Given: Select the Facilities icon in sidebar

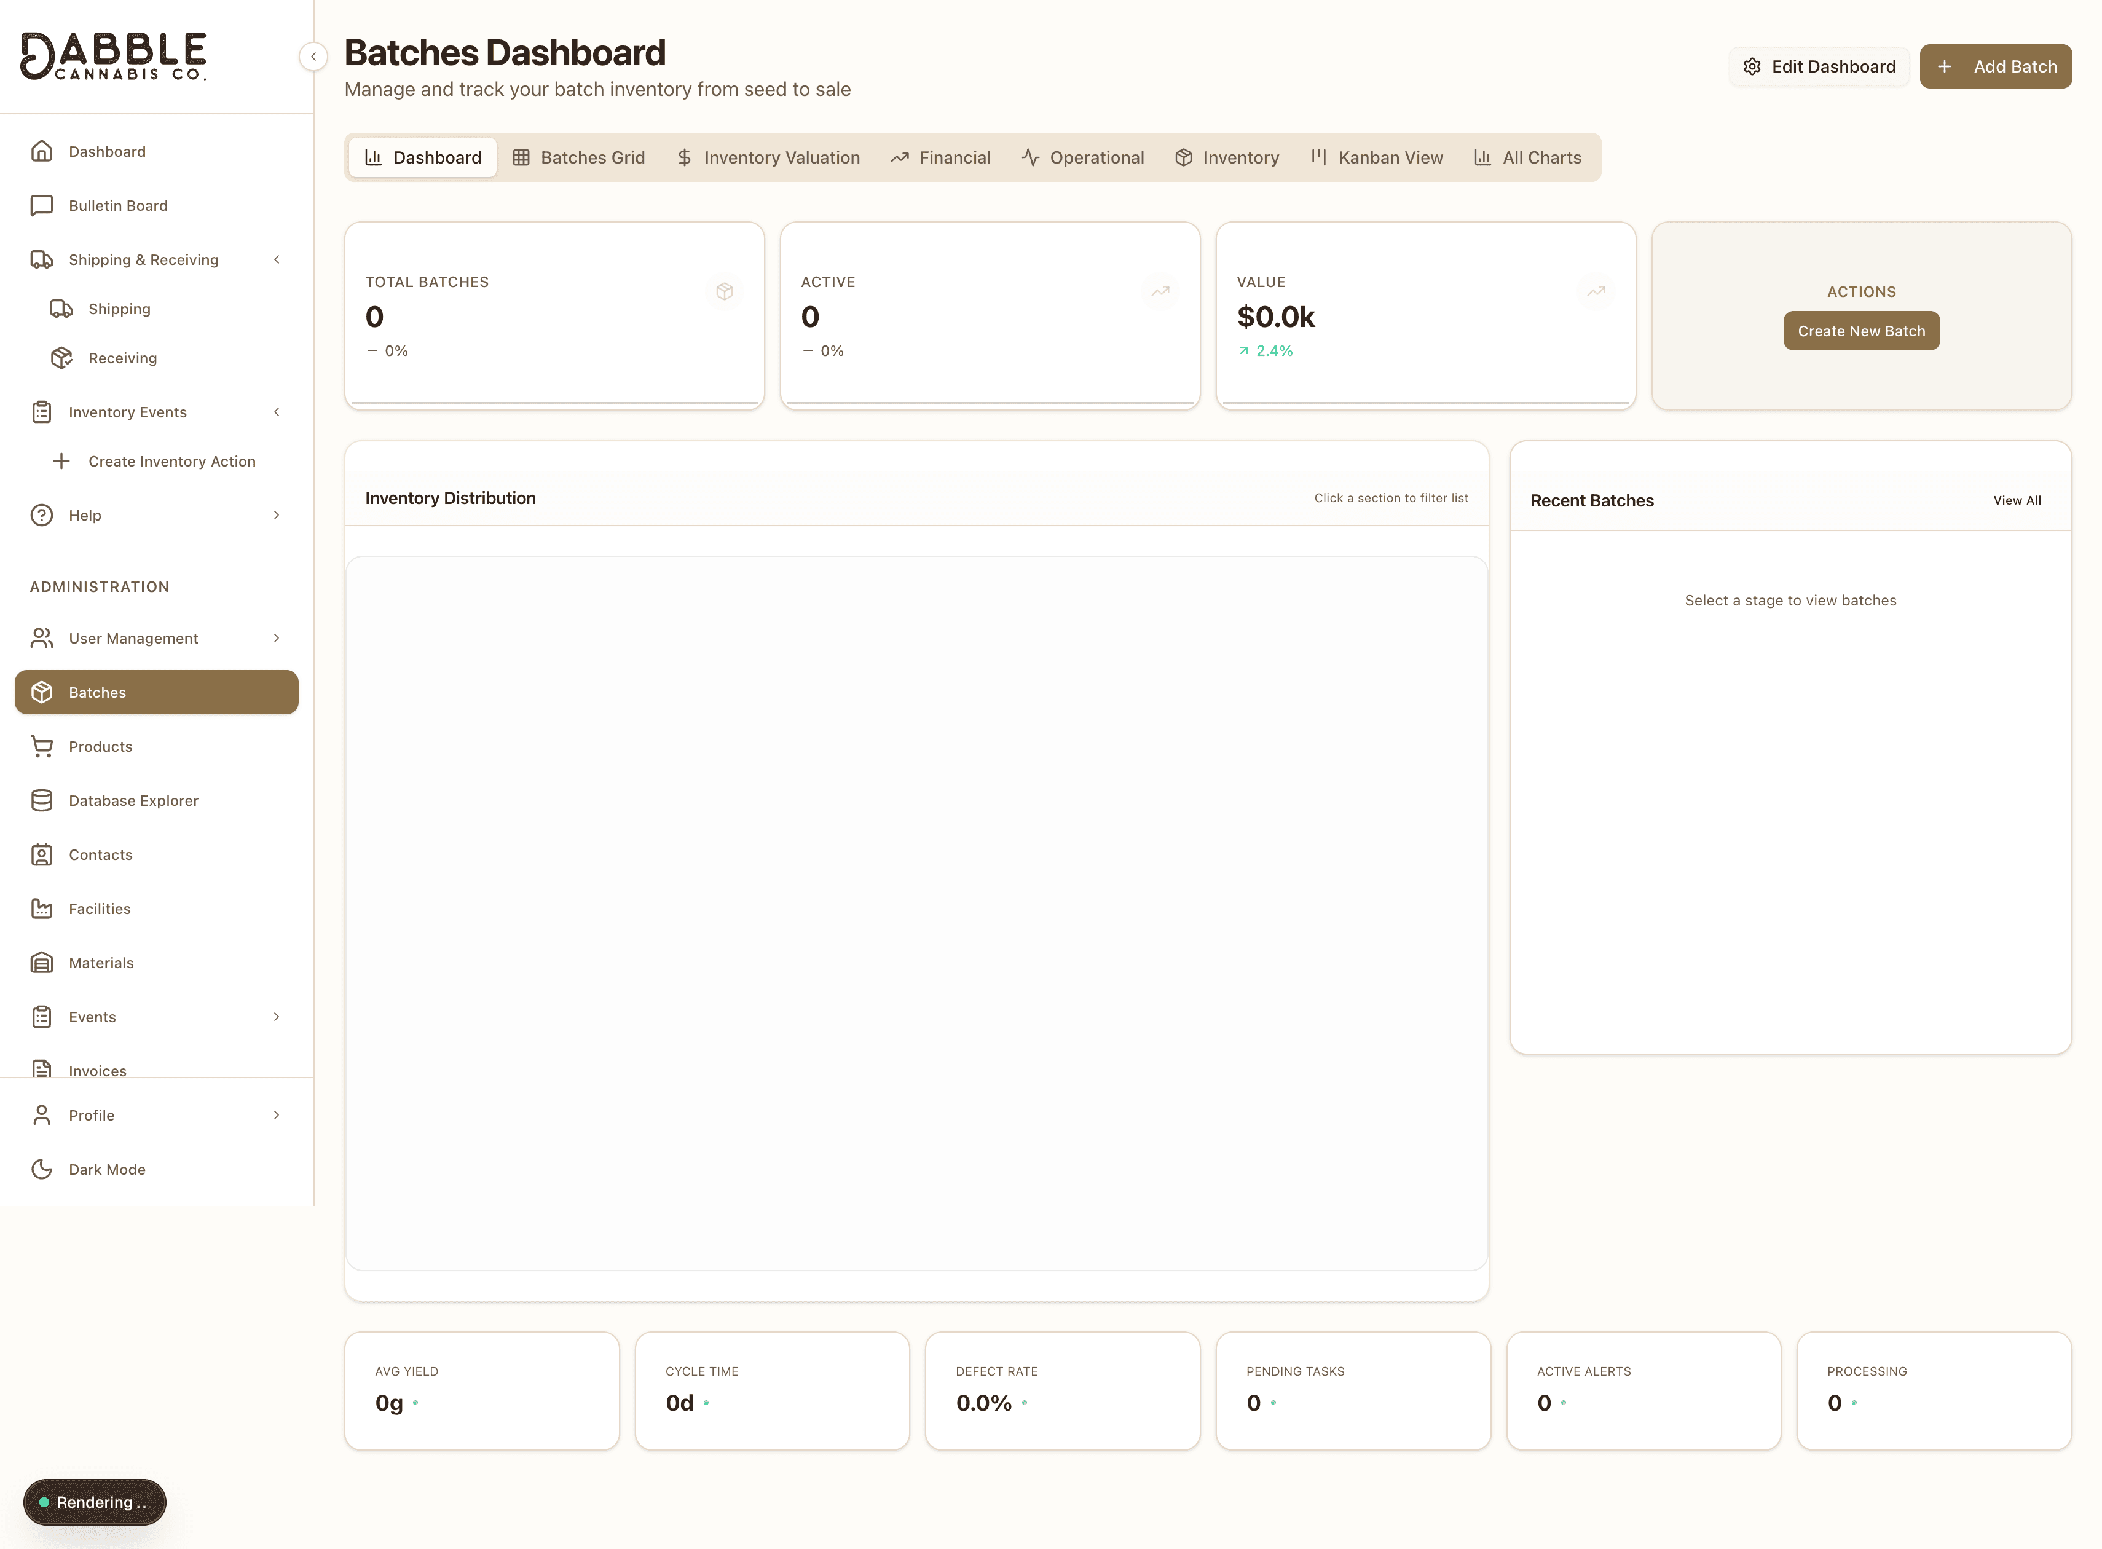Looking at the screenshot, I should [41, 908].
